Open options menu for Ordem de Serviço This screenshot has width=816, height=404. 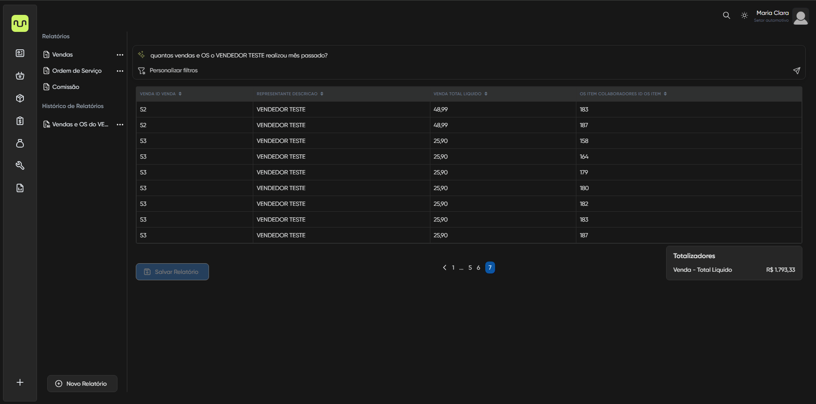click(120, 71)
